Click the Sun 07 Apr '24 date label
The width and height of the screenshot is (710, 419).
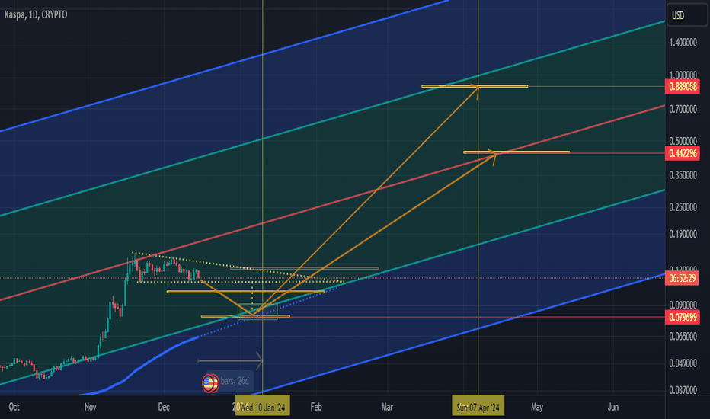point(478,408)
